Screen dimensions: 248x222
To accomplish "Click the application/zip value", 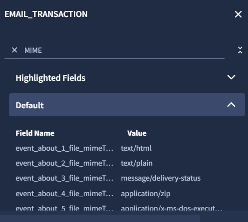I will tap(146, 194).
